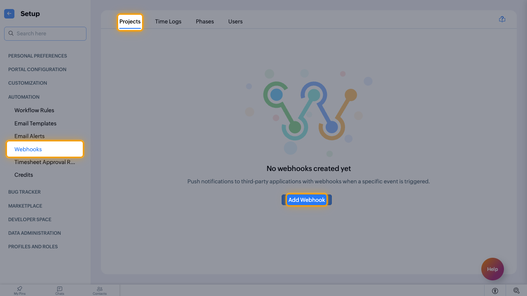This screenshot has height=296, width=527.
Task: Expand the Developer Space section
Action: coord(30,220)
